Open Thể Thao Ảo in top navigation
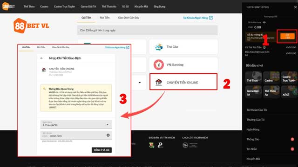Screen dimensions: 298x167 pyautogui.click(x=109, y=6)
